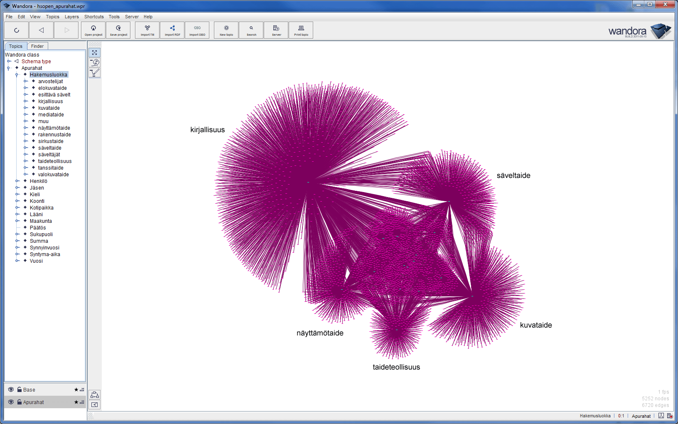Viewport: 678px width, 424px height.
Task: Click the Import TM toolbar icon
Action: [147, 30]
